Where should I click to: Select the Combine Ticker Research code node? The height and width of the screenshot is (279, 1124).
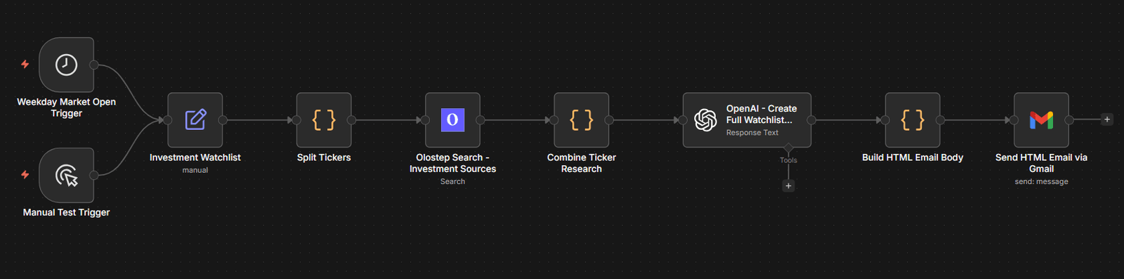click(x=582, y=120)
